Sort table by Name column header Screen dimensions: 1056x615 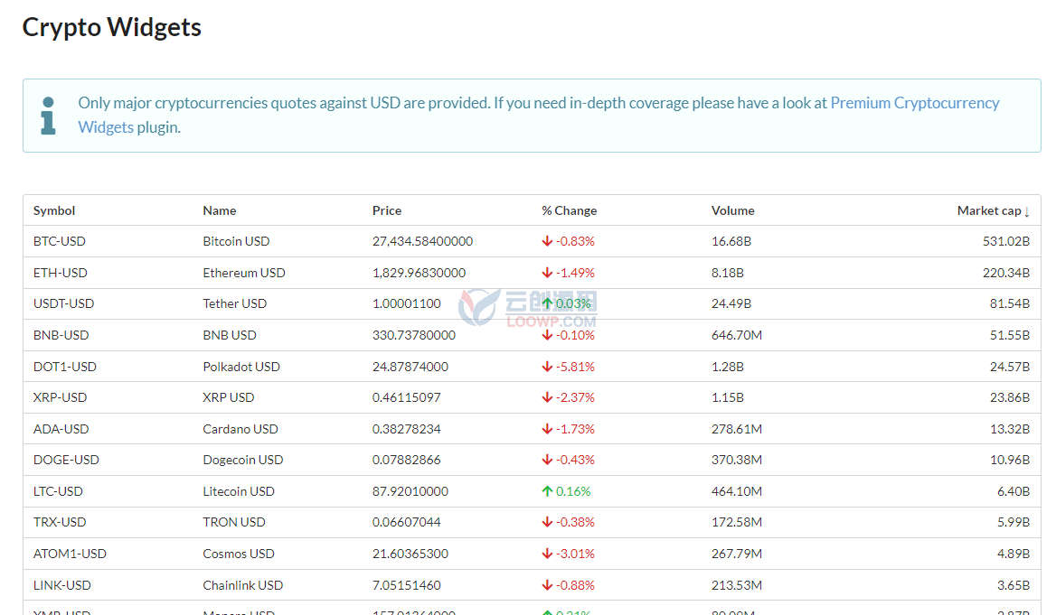point(220,210)
